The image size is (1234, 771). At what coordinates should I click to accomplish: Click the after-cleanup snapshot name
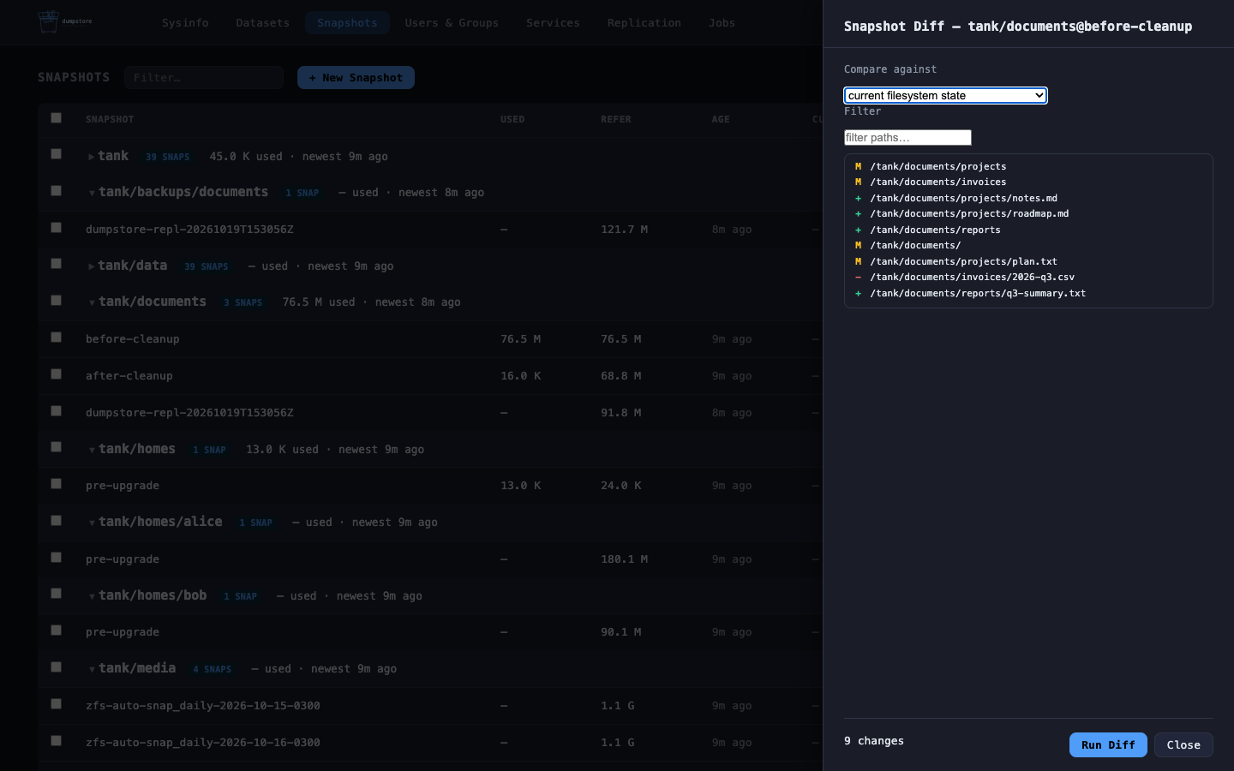click(x=129, y=376)
